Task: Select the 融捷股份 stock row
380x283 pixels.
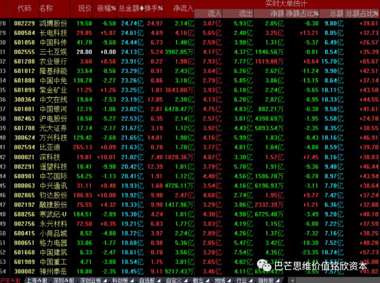Action: coord(190,205)
